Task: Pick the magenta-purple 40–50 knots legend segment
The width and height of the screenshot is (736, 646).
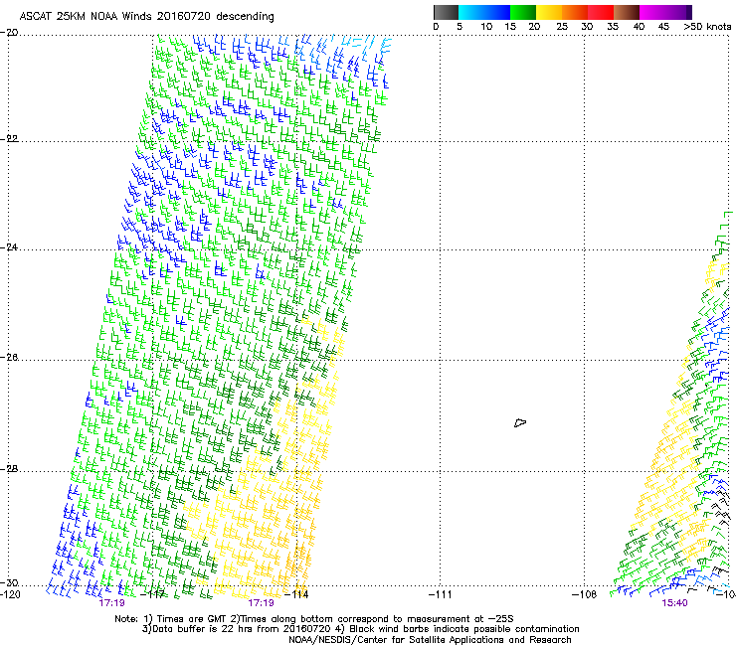Action: click(x=665, y=12)
